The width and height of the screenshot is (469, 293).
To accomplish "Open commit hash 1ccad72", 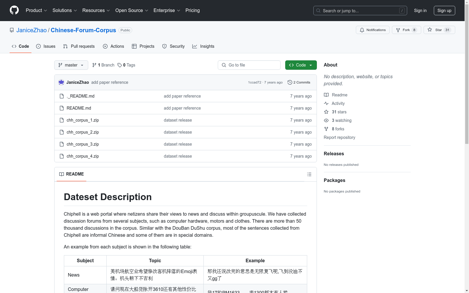I will 254,82.
